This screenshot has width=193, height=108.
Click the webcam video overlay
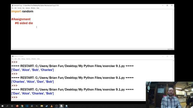[169, 95]
